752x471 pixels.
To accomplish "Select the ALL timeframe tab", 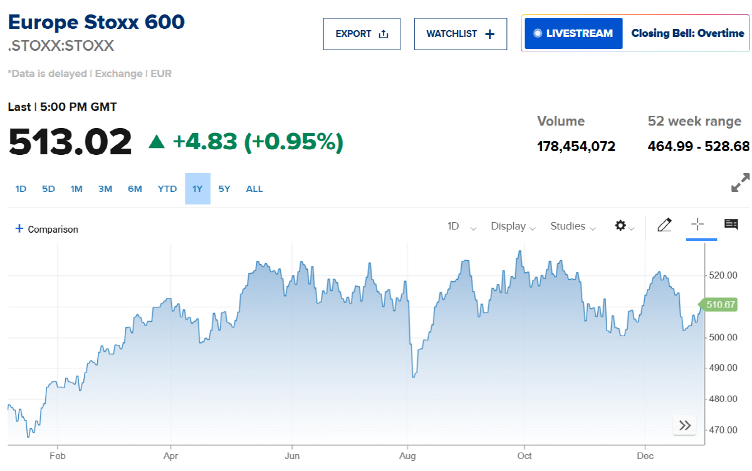I will (x=254, y=188).
